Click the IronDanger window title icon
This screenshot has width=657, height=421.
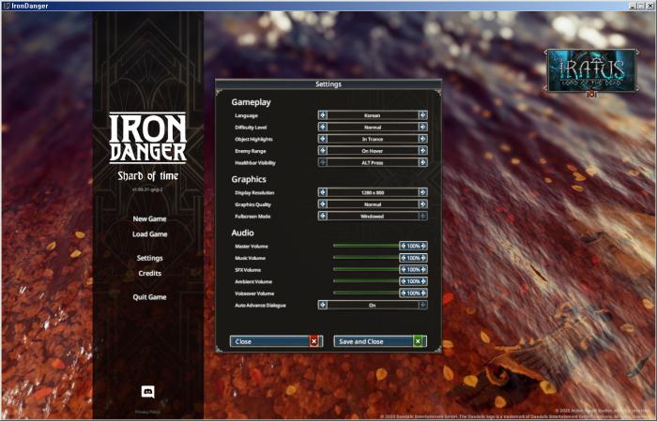6,6
